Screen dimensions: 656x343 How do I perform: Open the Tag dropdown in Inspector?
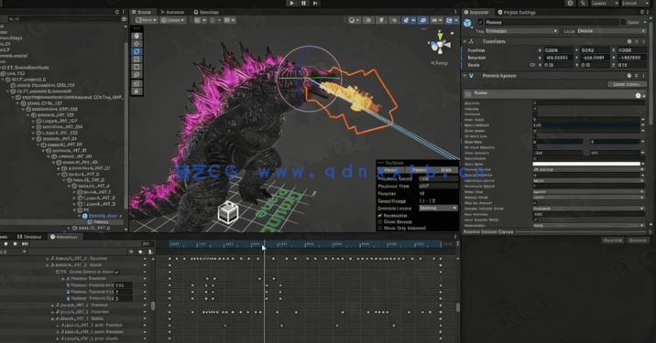click(521, 31)
